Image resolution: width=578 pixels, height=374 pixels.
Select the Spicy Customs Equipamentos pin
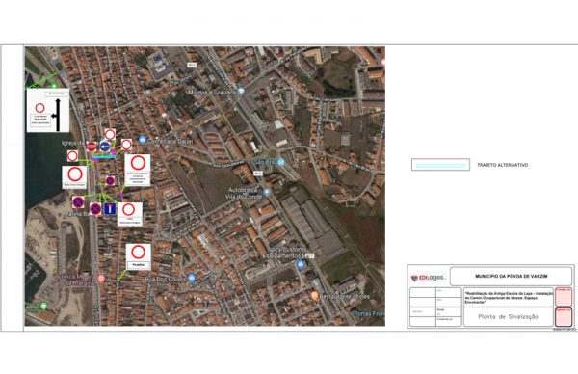301,264
